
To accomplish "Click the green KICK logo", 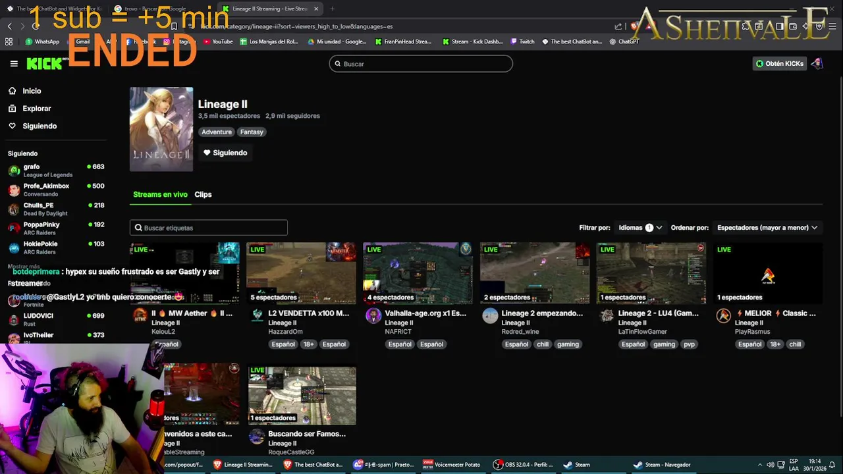I will click(x=43, y=64).
